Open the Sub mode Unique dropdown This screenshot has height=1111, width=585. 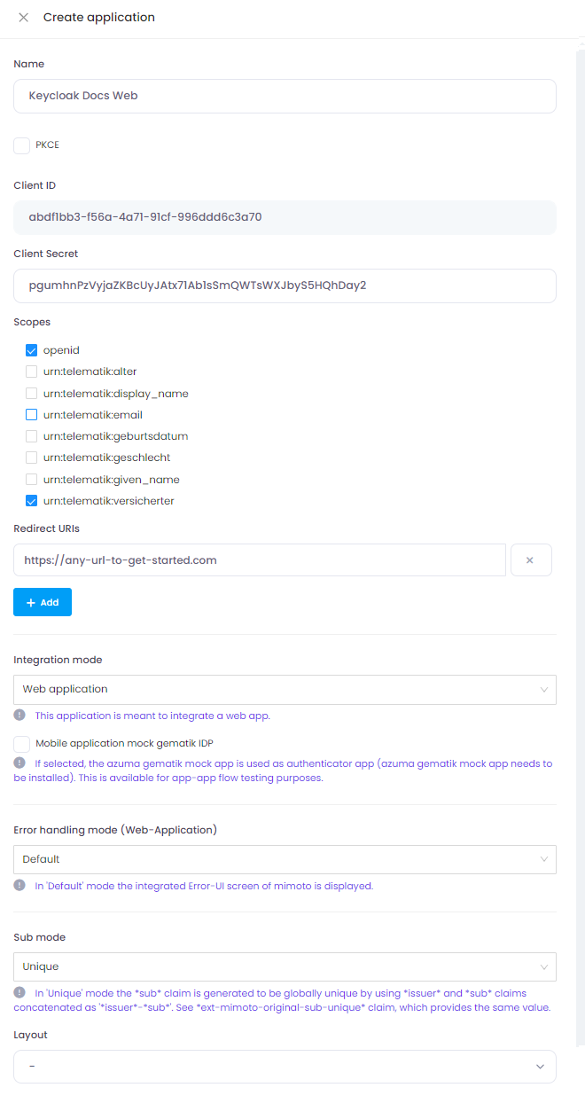pos(285,966)
